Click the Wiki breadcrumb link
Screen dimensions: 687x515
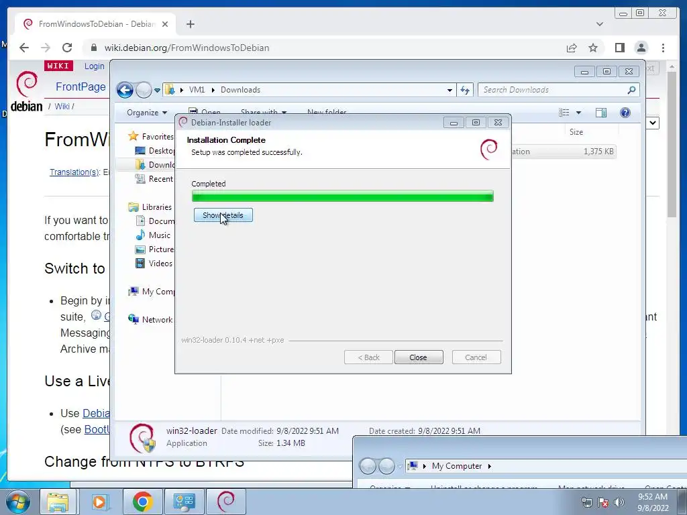click(62, 107)
